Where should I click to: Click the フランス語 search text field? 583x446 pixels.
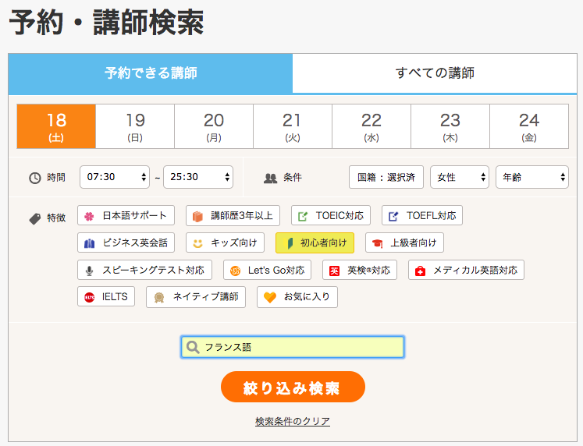pos(300,348)
